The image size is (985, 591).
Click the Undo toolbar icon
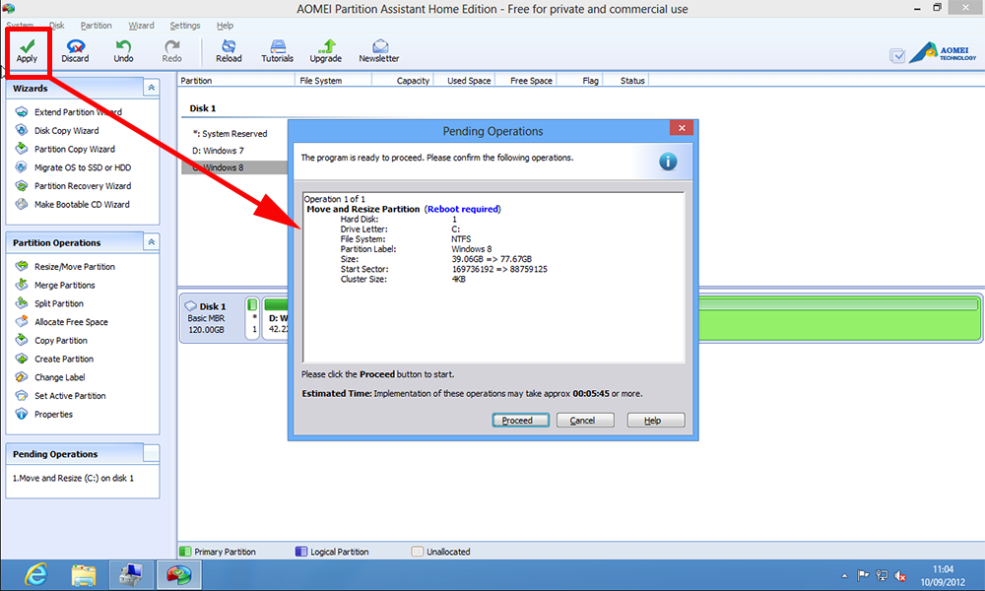pyautogui.click(x=123, y=50)
